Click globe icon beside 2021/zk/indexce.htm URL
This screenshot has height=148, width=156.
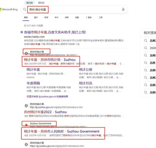point(26,144)
